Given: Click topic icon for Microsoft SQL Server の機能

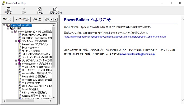Looking at the screenshot, I should 20,80.
